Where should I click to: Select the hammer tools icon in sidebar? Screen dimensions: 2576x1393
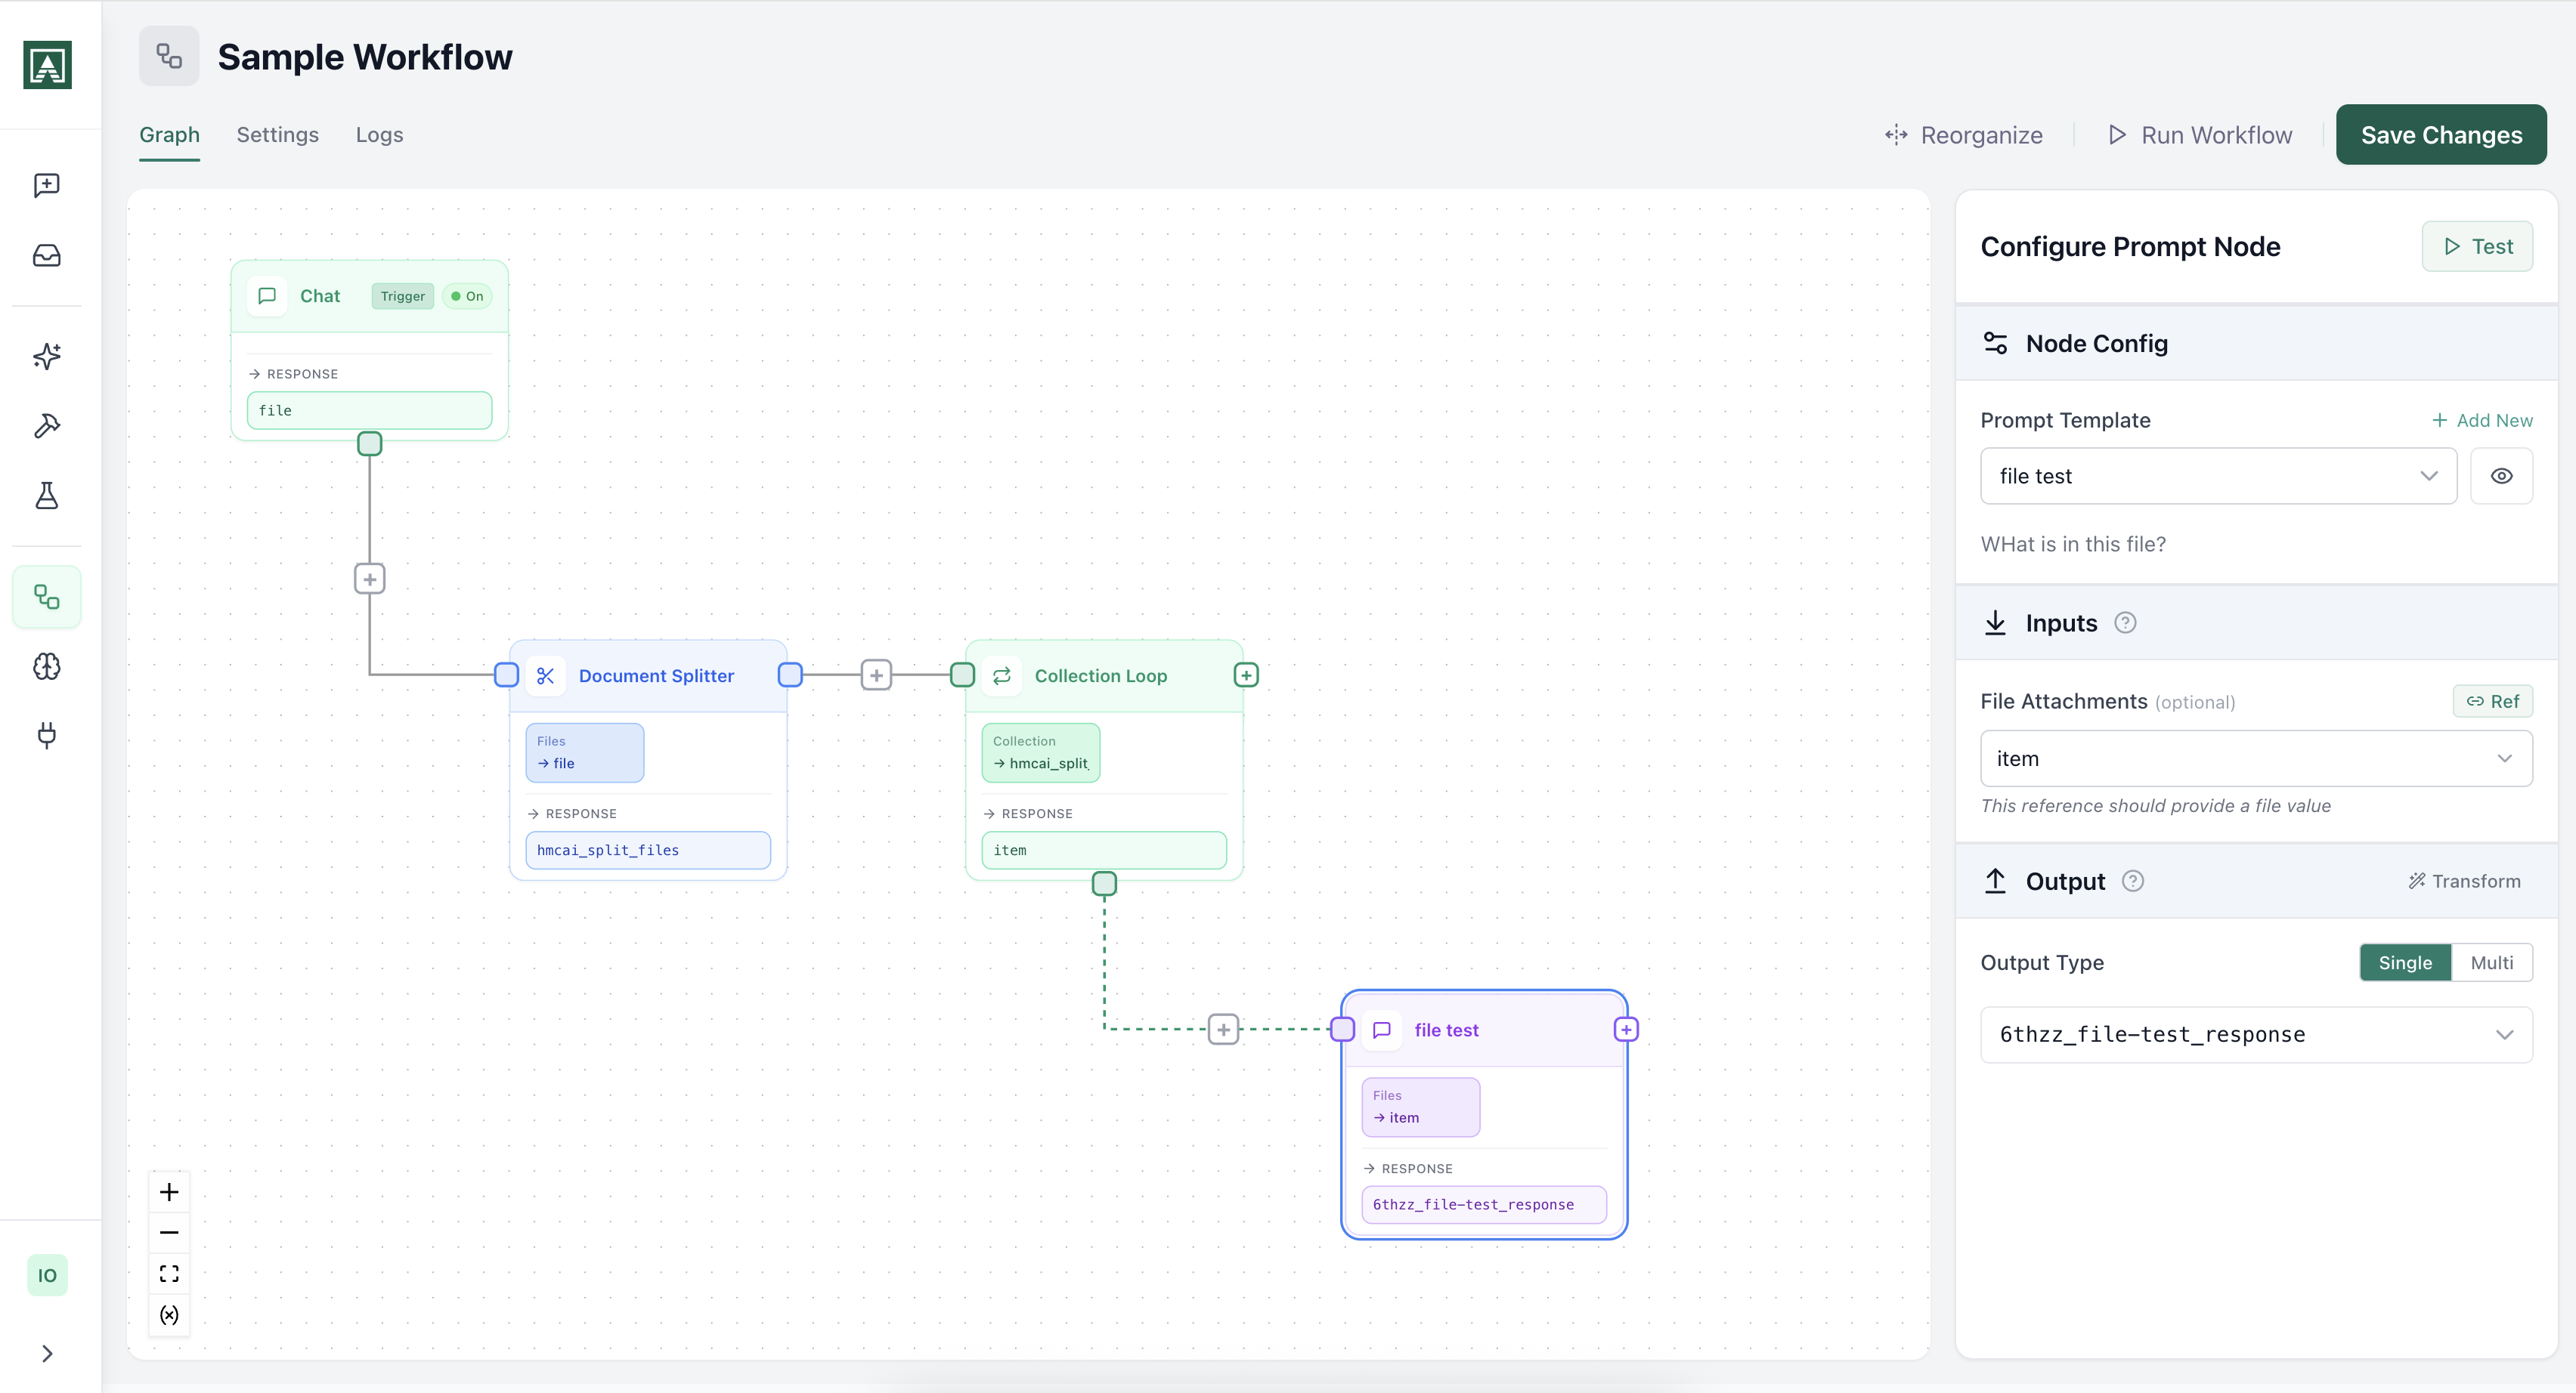pyautogui.click(x=46, y=426)
